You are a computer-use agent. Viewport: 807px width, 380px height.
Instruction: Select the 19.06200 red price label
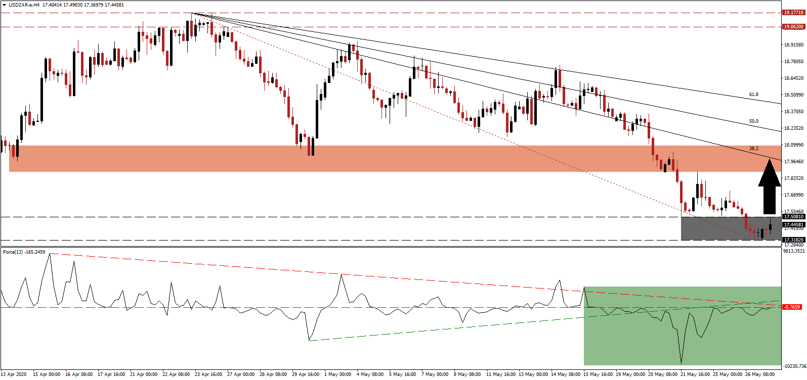tap(793, 27)
